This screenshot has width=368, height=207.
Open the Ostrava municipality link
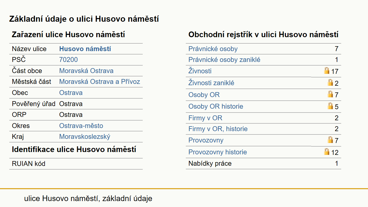coord(71,93)
